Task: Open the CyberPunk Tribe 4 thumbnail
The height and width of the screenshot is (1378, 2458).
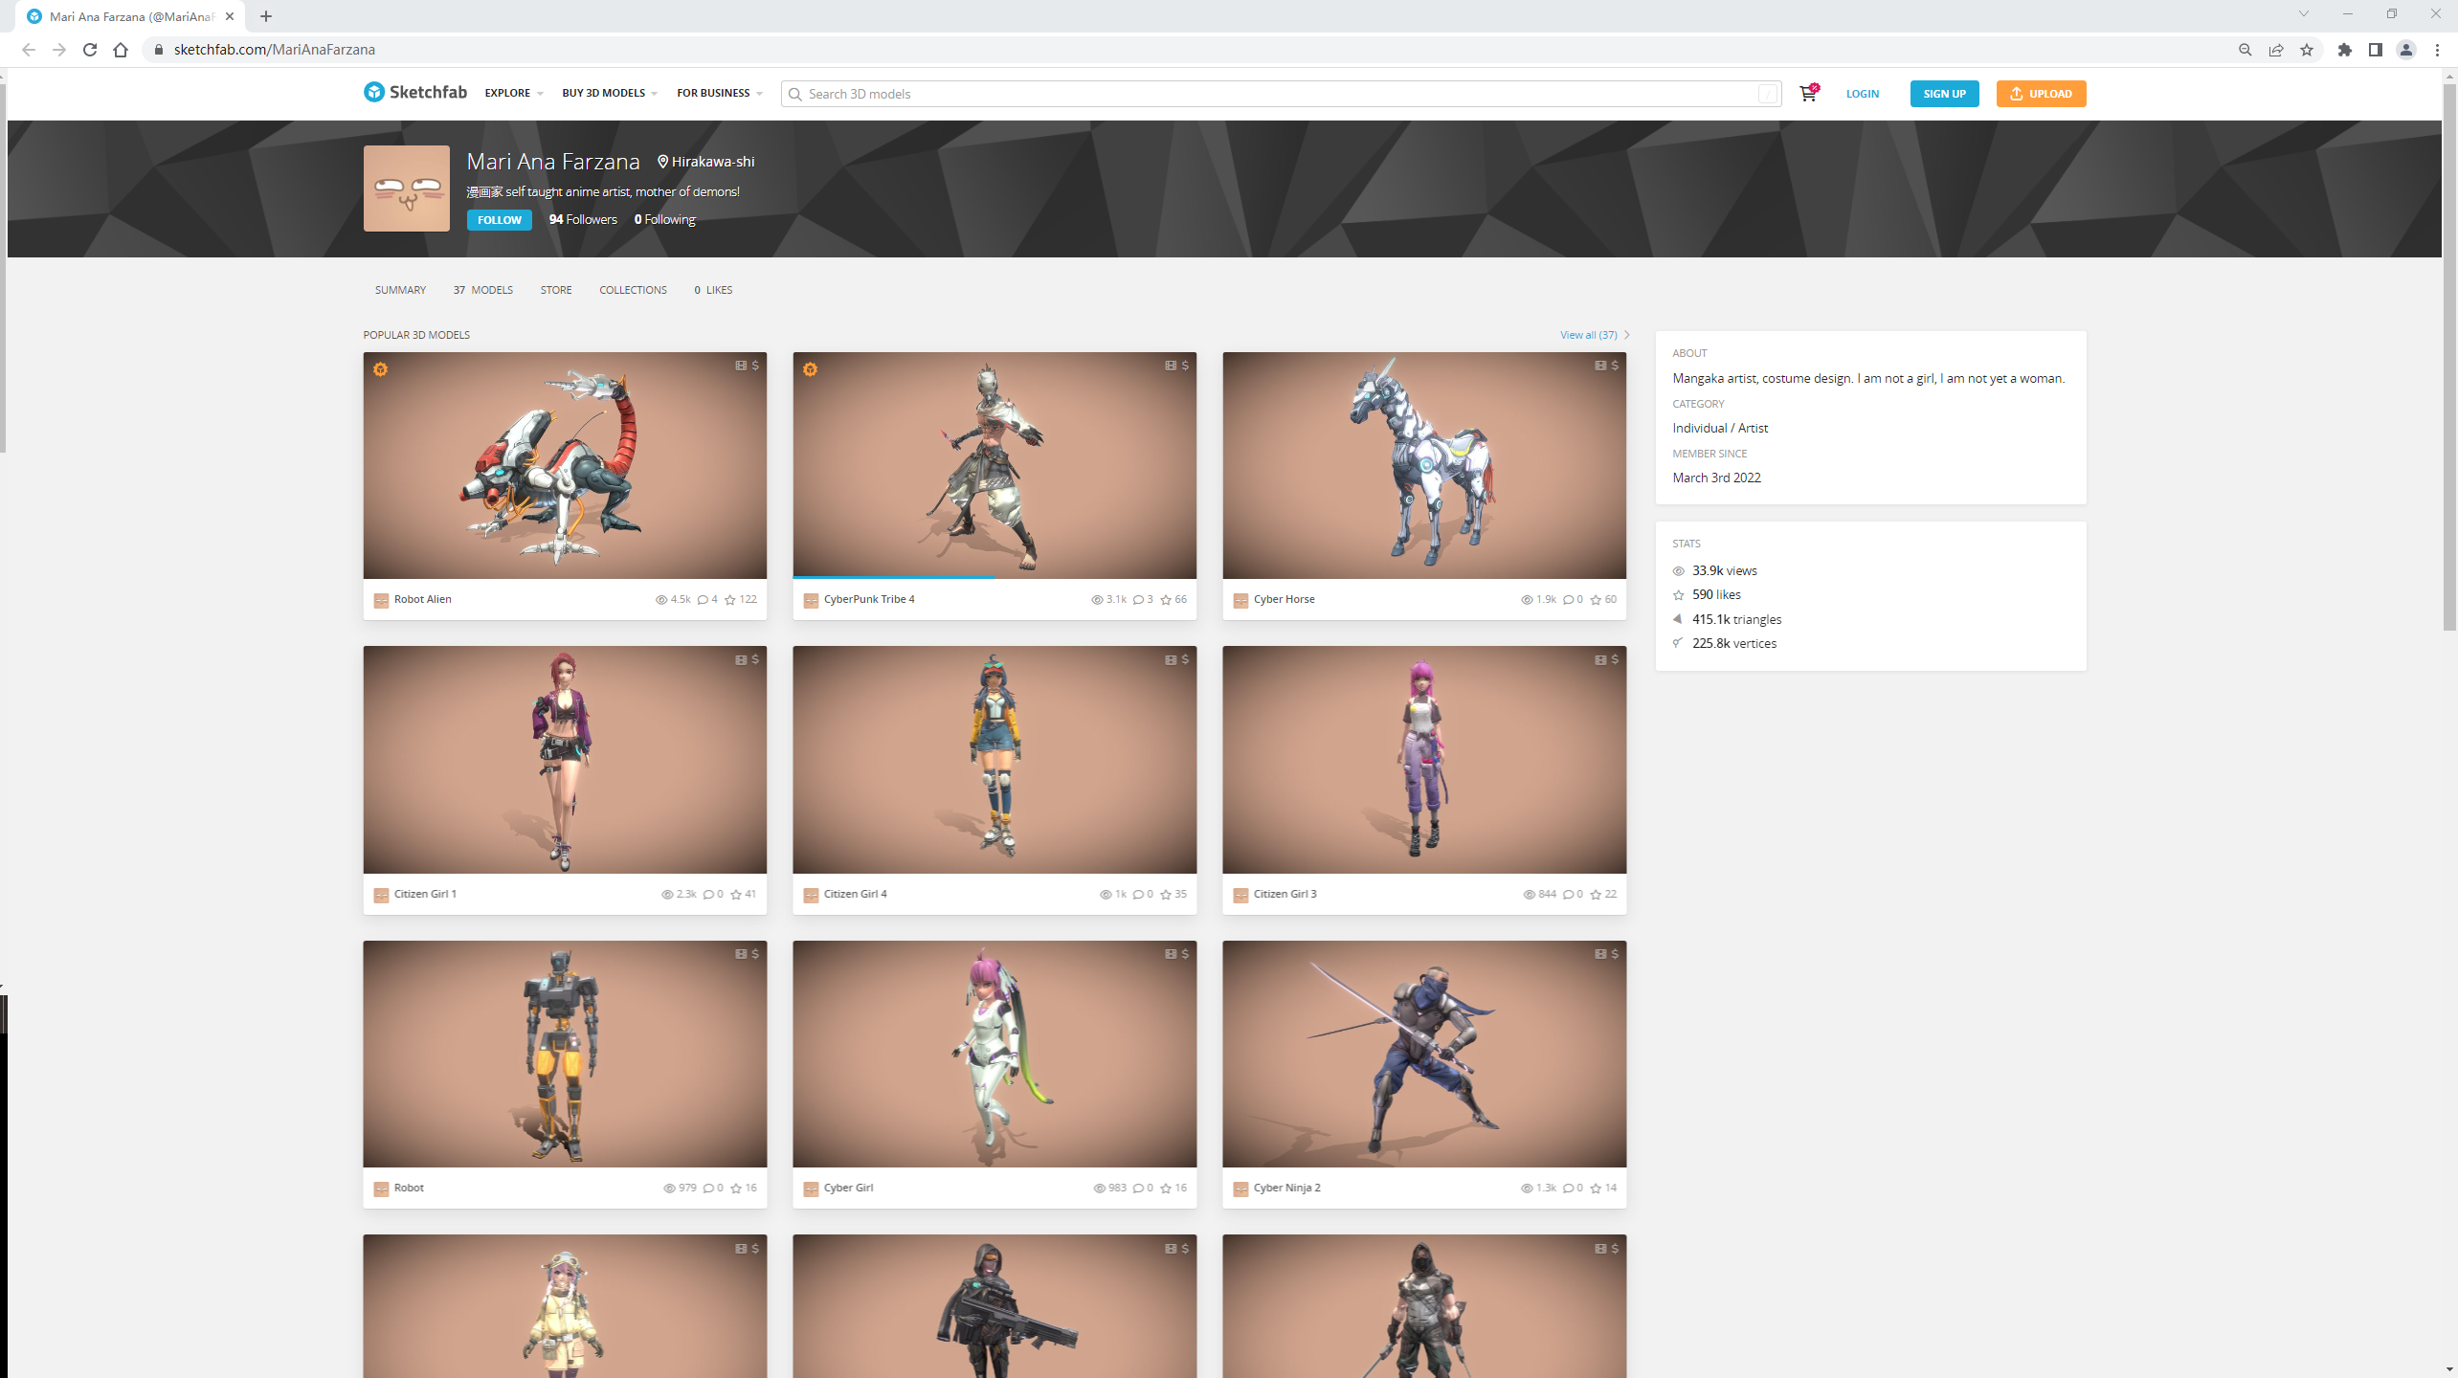Action: (x=994, y=465)
